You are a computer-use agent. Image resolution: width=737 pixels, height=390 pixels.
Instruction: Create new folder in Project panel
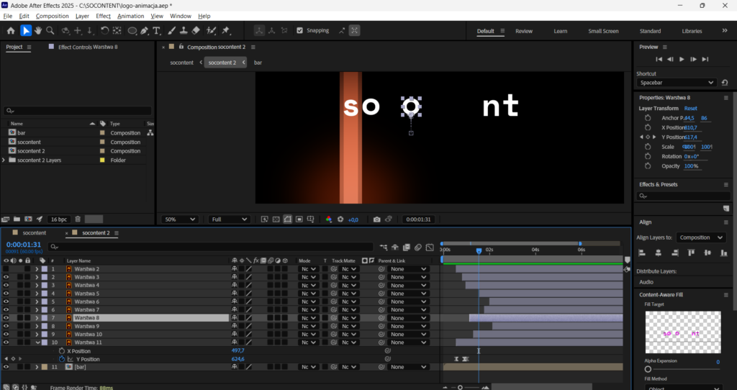(x=17, y=219)
